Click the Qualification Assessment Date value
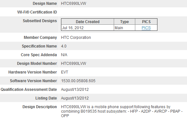The width and height of the screenshot is (187, 121). pos(75,90)
